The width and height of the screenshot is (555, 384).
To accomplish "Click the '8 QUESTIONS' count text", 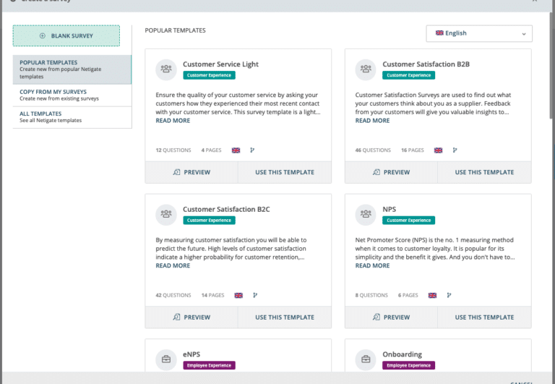I will 371,296.
